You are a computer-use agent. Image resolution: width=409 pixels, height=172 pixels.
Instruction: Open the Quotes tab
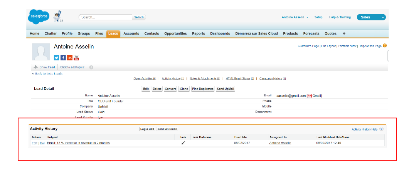click(x=330, y=33)
